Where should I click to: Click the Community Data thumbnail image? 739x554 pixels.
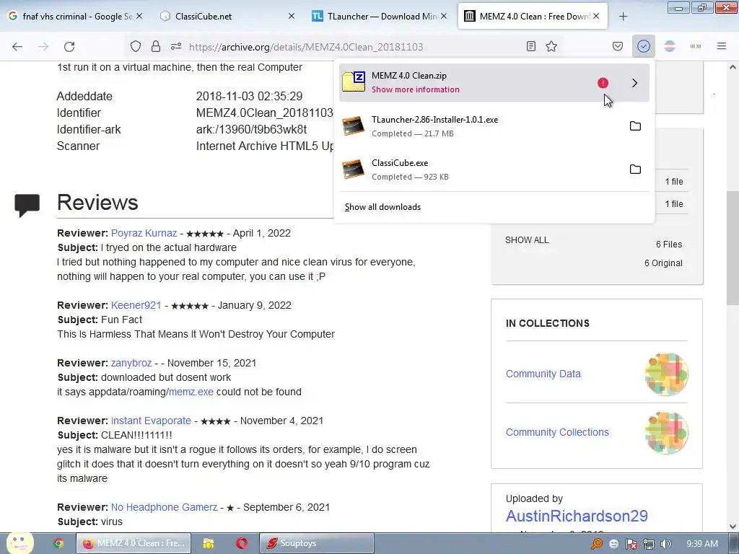tap(666, 374)
